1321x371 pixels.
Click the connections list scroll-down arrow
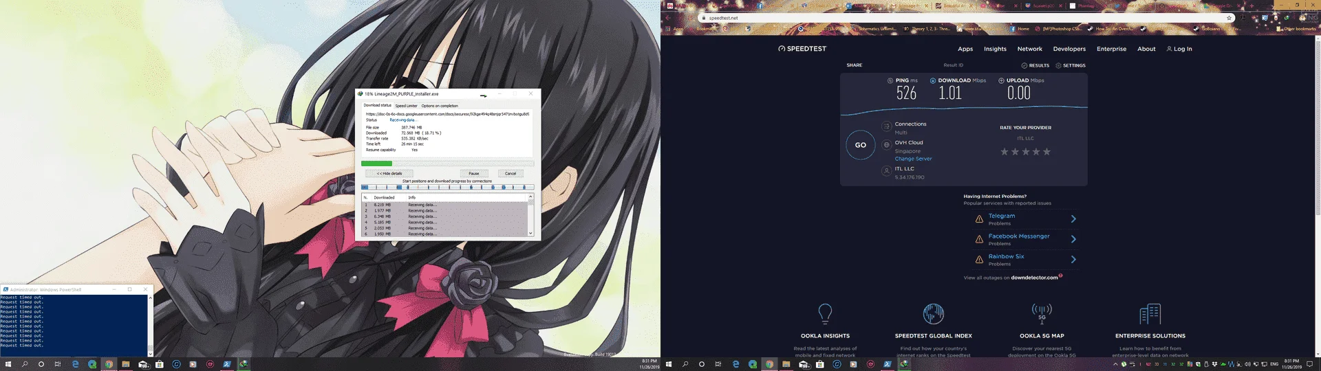click(x=530, y=234)
